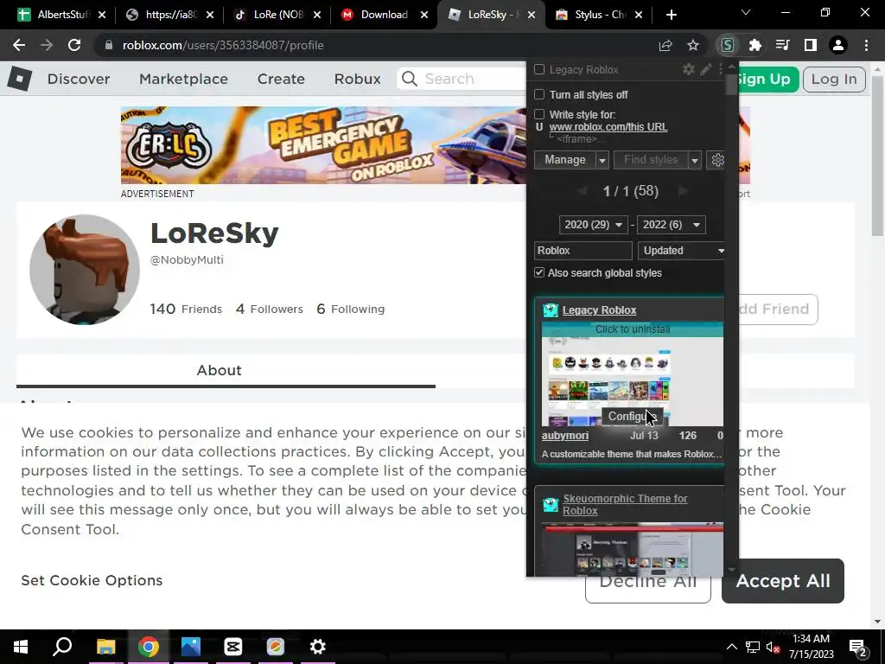The image size is (885, 664).
Task: Open the Legacy Roblox style link
Action: point(600,310)
